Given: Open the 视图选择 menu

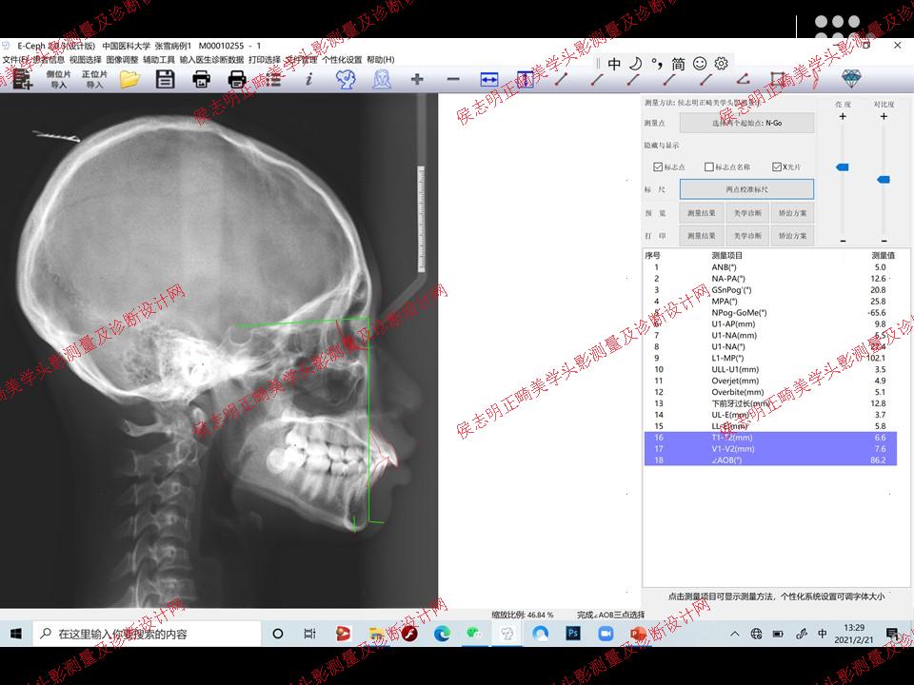Looking at the screenshot, I should click(x=85, y=59).
